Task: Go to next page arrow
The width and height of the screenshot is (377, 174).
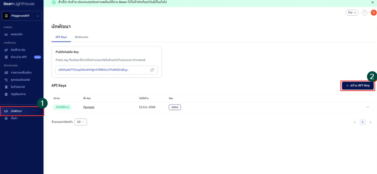Action: [370, 122]
